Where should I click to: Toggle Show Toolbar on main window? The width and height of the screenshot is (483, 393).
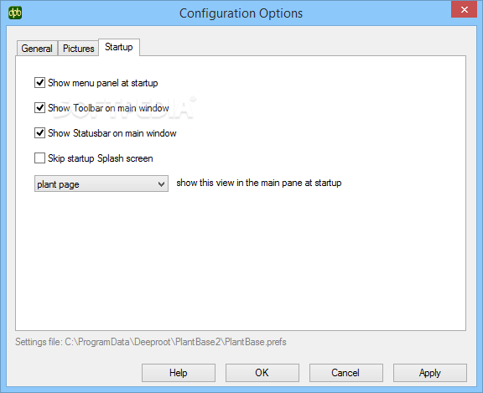click(39, 108)
